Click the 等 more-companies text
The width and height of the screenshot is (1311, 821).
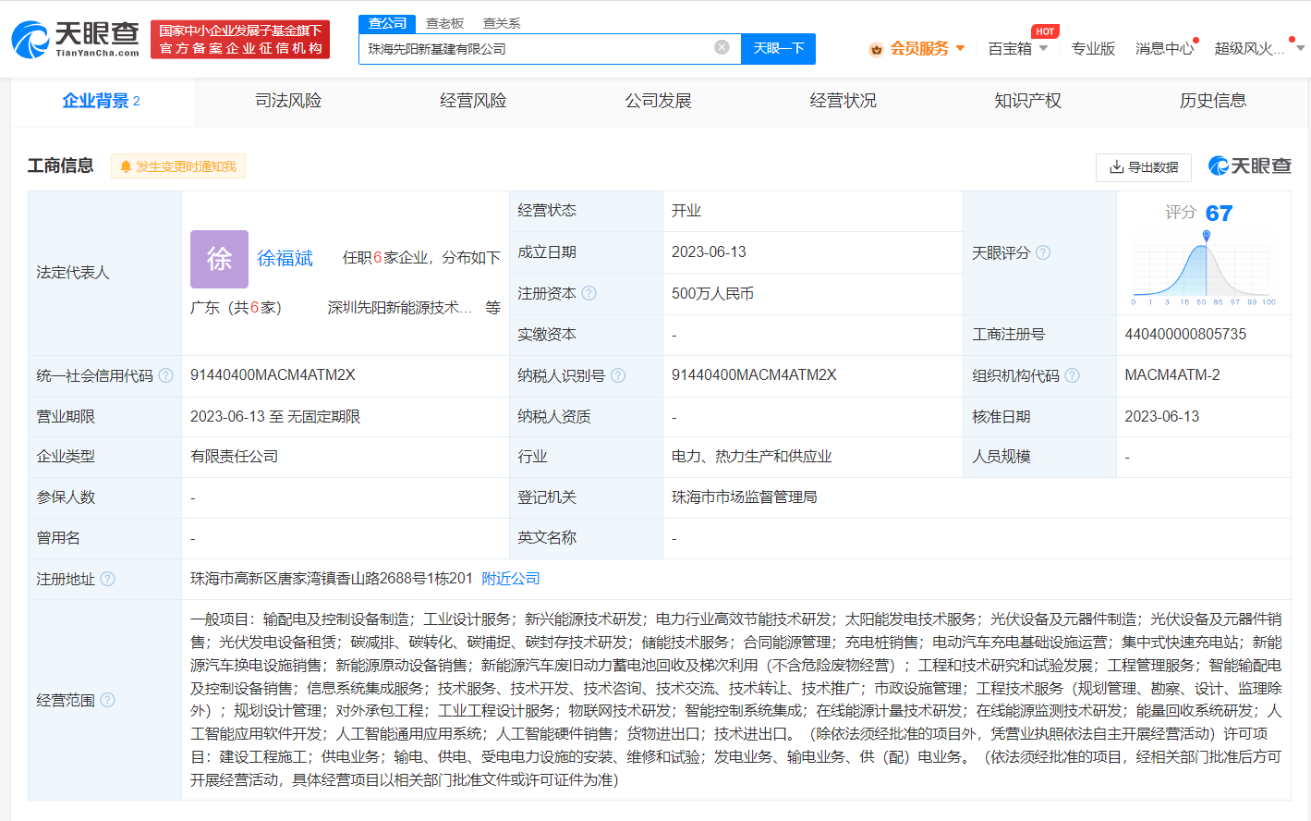pyautogui.click(x=493, y=308)
